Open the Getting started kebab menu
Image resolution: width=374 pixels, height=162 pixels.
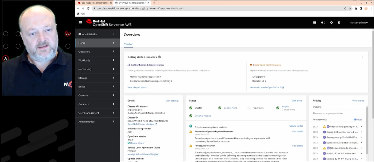click(363, 57)
